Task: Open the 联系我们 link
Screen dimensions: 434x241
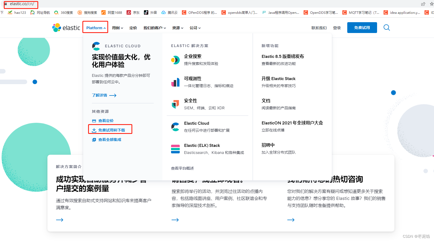Action: pyautogui.click(x=319, y=28)
